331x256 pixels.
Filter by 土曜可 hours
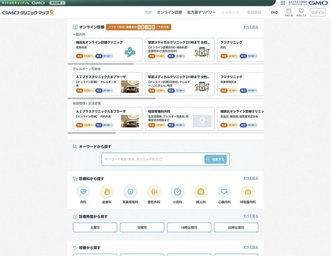point(95,227)
